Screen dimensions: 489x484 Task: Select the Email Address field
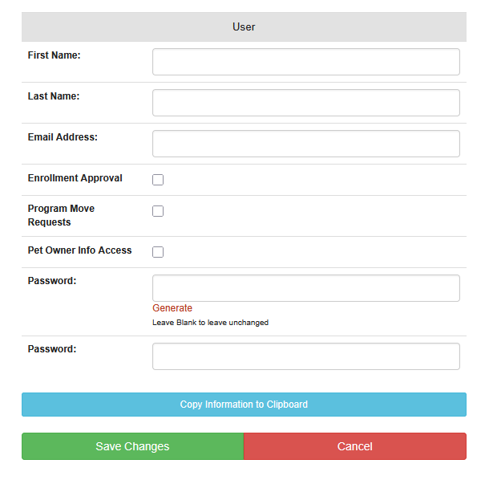(305, 144)
